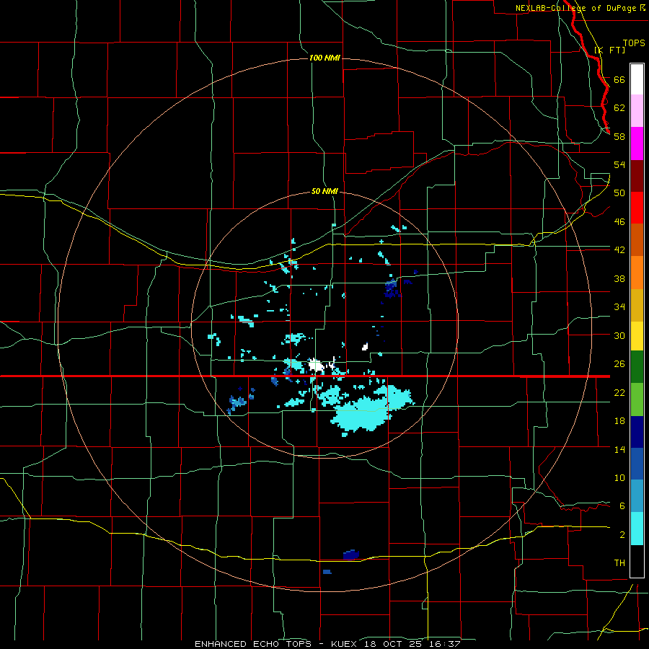Select the dark orange swatch between 42 and 46
649x649 pixels.
[x=637, y=240]
